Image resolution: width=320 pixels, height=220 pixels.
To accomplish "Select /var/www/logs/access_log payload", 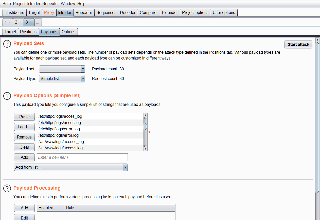I will (90, 142).
